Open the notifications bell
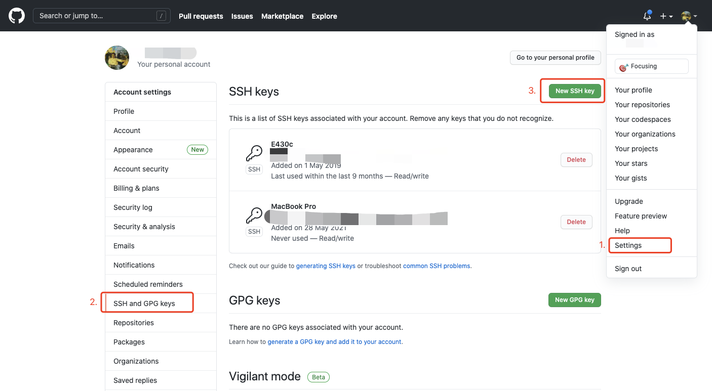The width and height of the screenshot is (712, 391). tap(647, 16)
